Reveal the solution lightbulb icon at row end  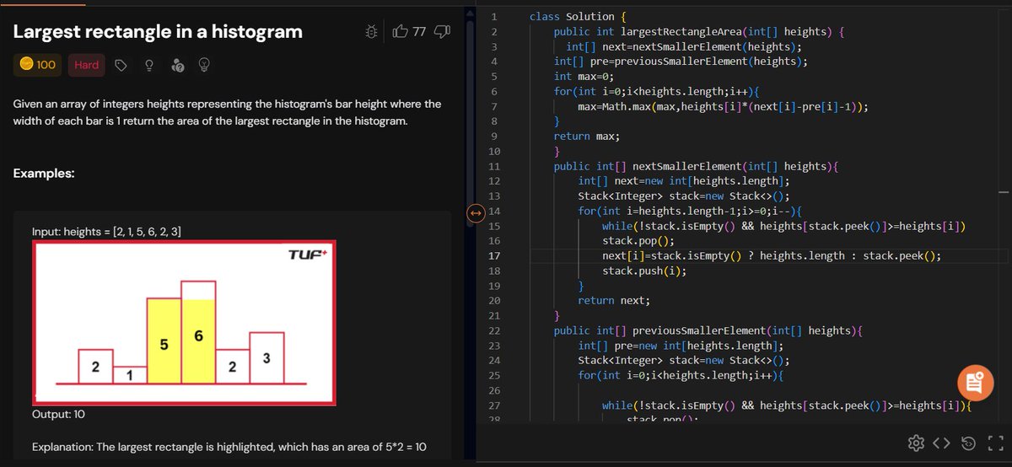pos(203,65)
